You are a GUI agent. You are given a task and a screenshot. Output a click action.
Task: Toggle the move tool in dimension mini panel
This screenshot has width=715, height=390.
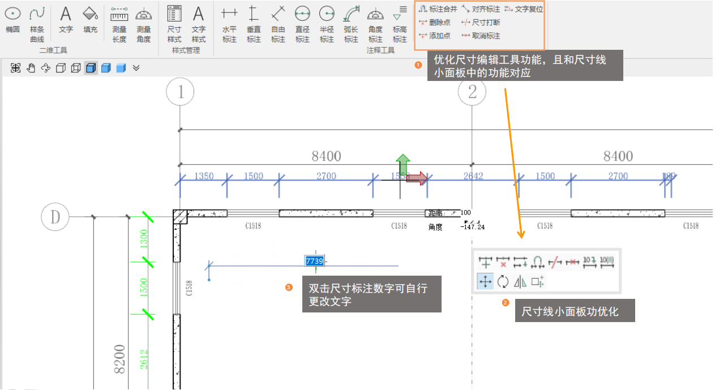[485, 281]
